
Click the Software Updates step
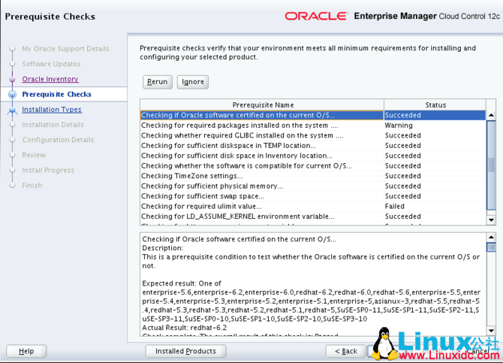(x=51, y=64)
